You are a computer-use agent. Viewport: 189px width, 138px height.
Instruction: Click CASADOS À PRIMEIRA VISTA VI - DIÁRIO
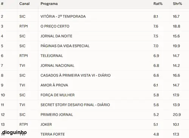[76, 75]
